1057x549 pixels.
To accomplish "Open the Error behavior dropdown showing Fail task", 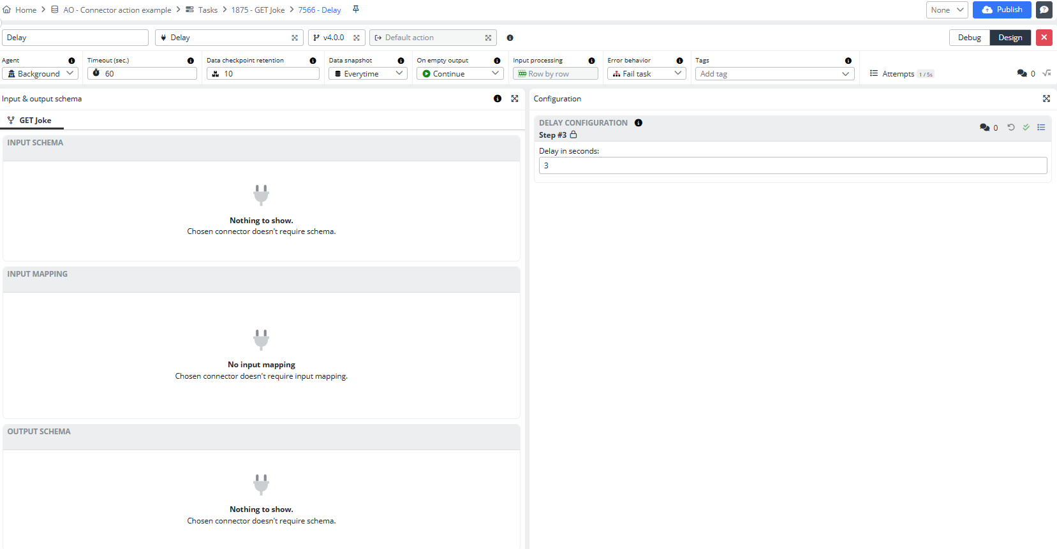I will click(646, 74).
